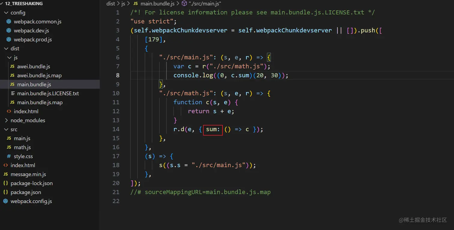
Task: Click the sum: key on line 14
Action: (213, 130)
